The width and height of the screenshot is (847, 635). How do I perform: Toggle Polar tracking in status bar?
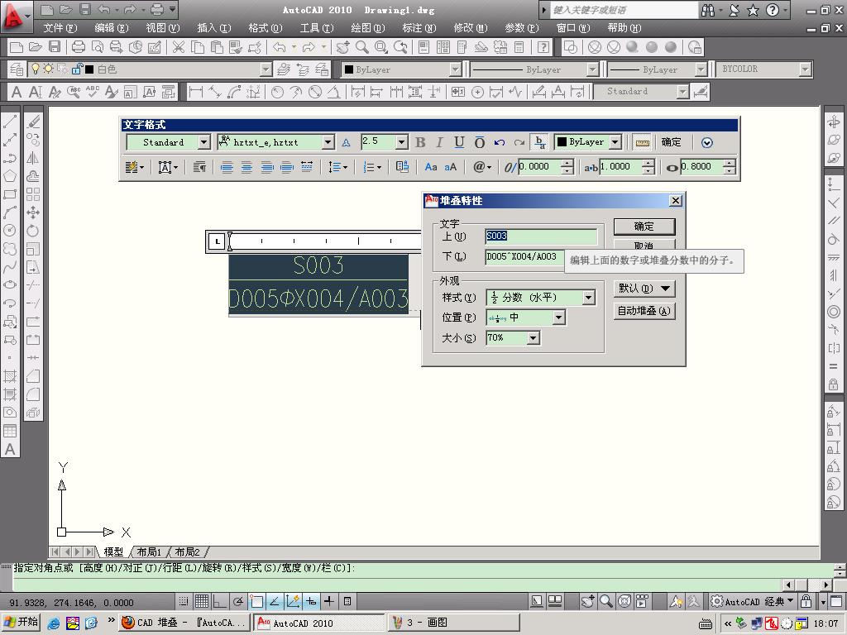click(x=237, y=601)
